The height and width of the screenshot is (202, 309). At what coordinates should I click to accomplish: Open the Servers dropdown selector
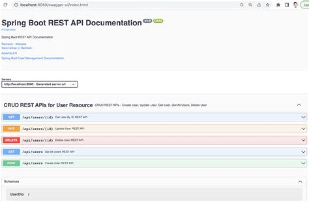click(39, 84)
